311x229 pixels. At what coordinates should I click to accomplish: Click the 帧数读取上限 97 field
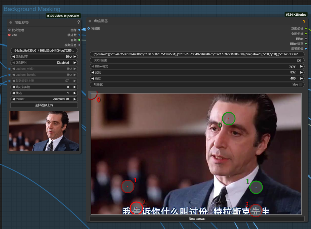44,81
